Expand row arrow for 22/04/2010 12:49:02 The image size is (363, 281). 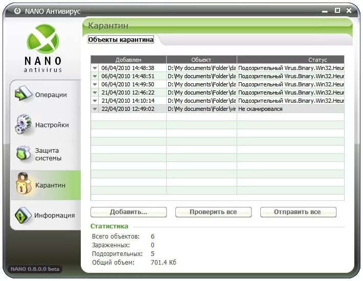click(x=95, y=109)
